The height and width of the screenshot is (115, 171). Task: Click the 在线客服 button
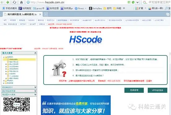(134, 90)
